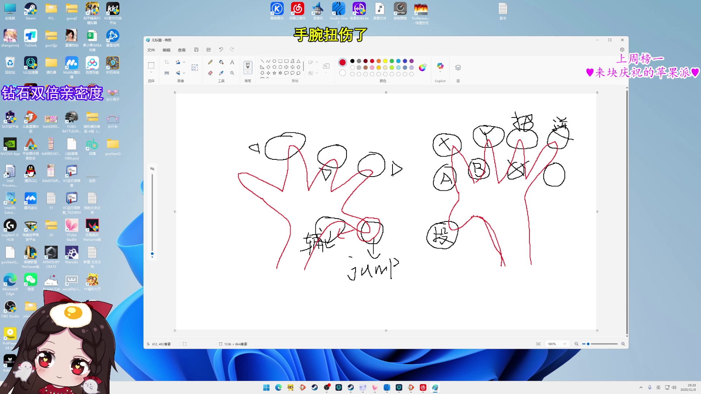Select the red Color 1 circle
Image resolution: width=701 pixels, height=394 pixels.
point(342,62)
